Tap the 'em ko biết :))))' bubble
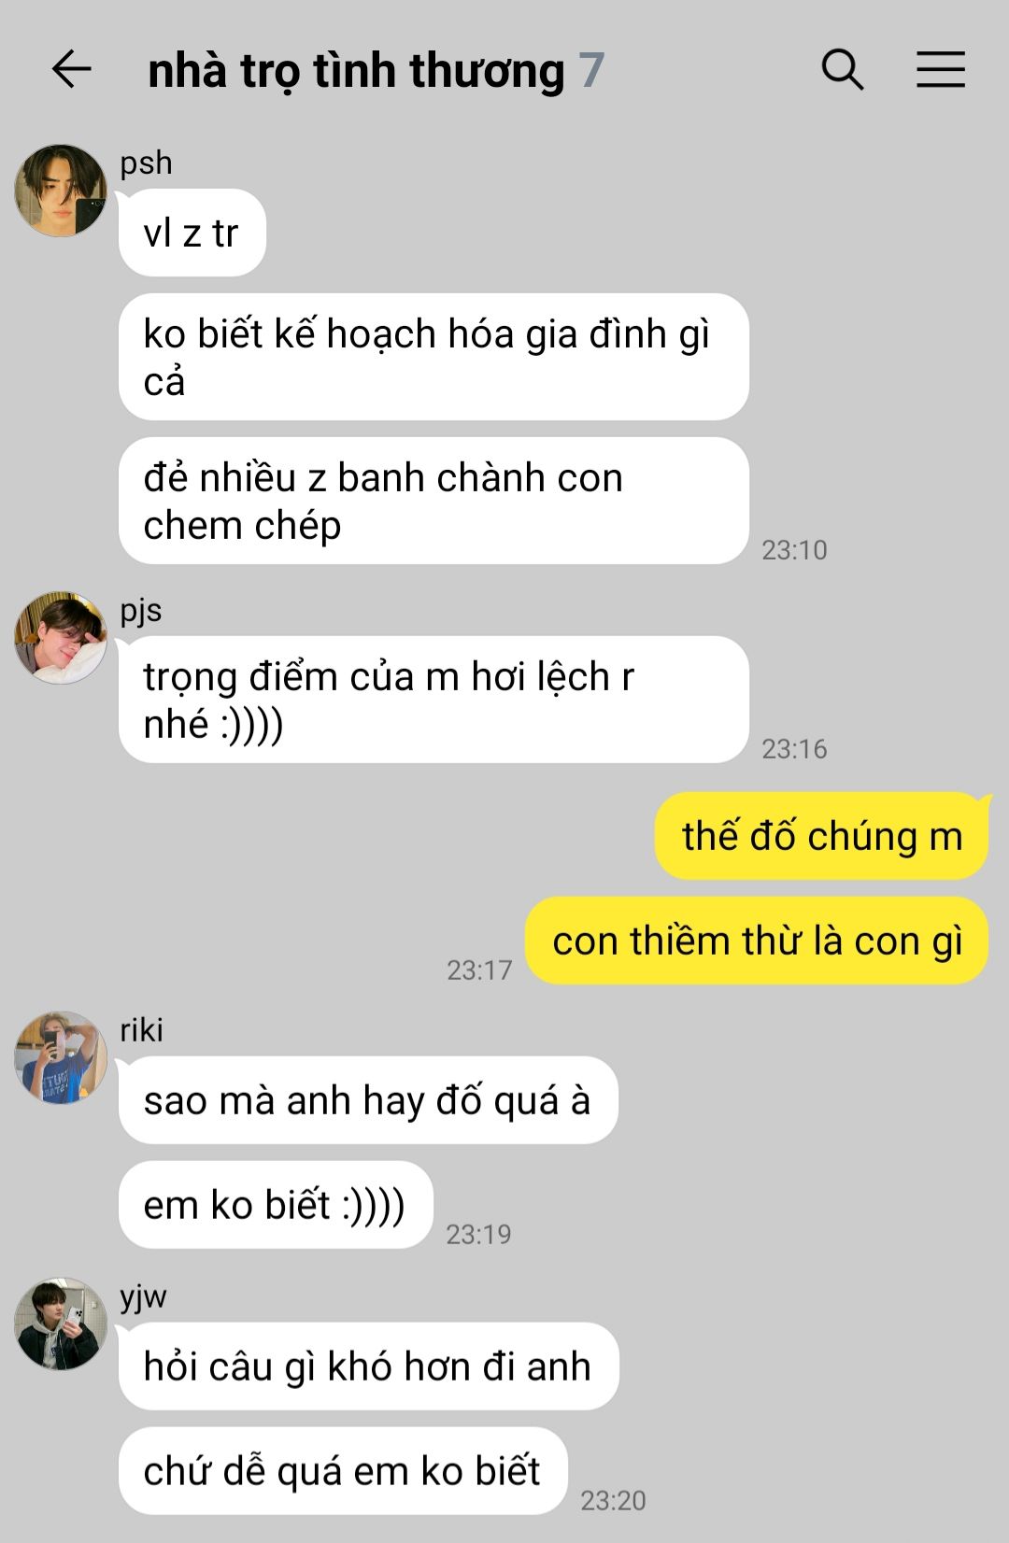 [x=276, y=1205]
